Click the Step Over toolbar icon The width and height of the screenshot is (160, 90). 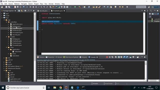pyautogui.click(x=44, y=7)
